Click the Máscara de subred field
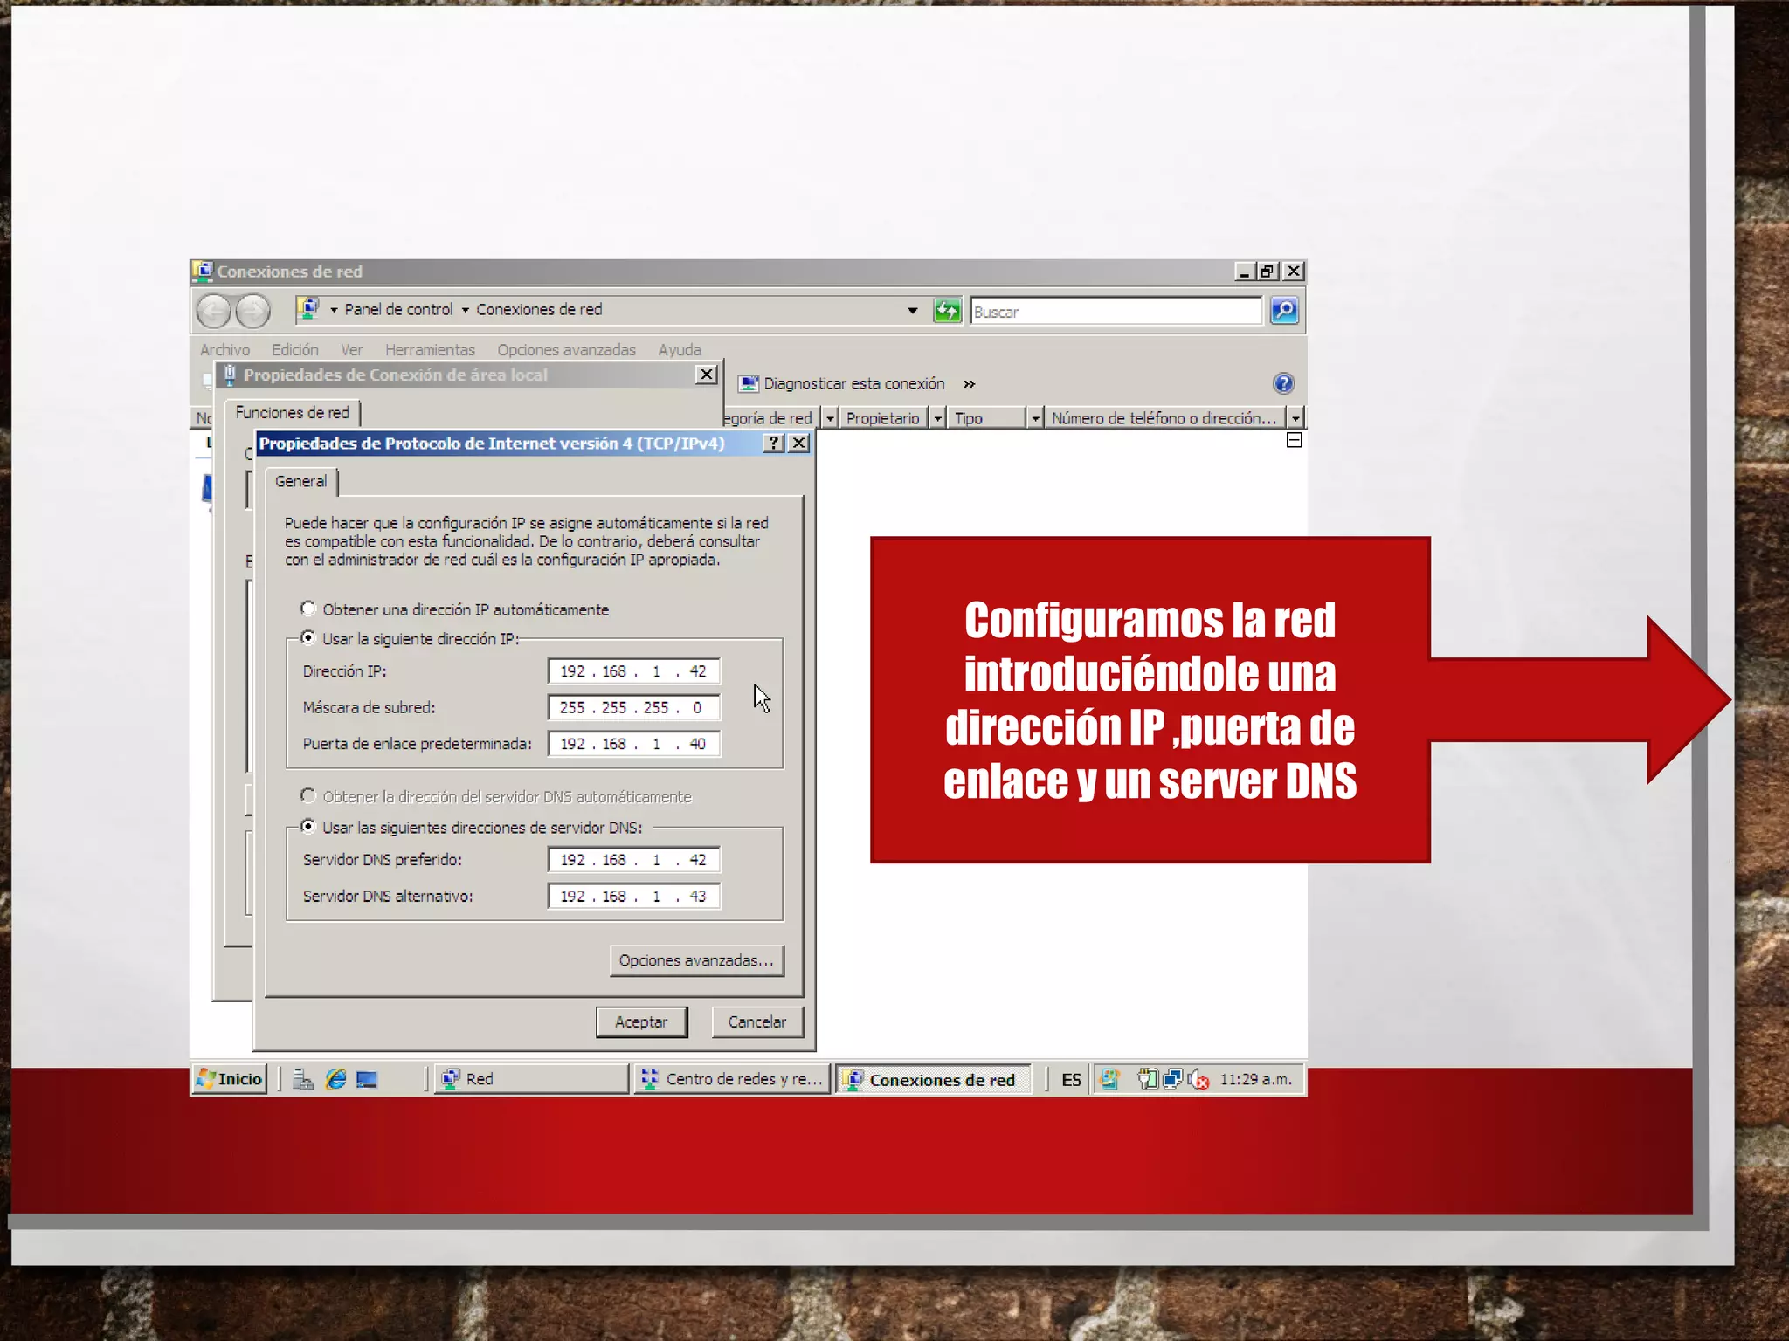This screenshot has width=1789, height=1341. click(634, 707)
